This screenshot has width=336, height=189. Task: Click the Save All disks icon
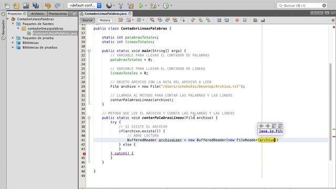(x=36, y=6)
